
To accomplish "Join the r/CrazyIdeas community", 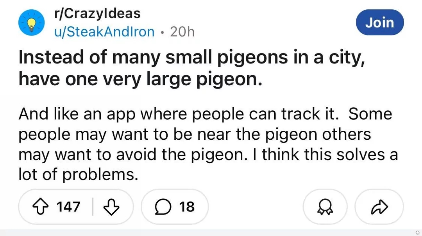I will click(x=380, y=22).
